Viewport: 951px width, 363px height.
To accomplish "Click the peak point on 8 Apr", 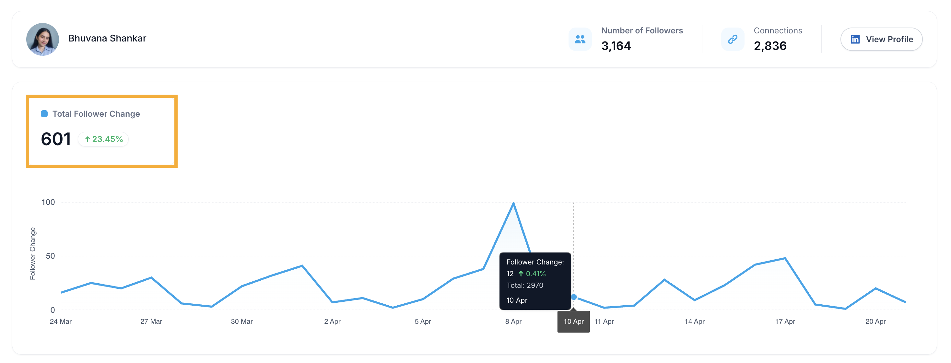I will (x=513, y=203).
